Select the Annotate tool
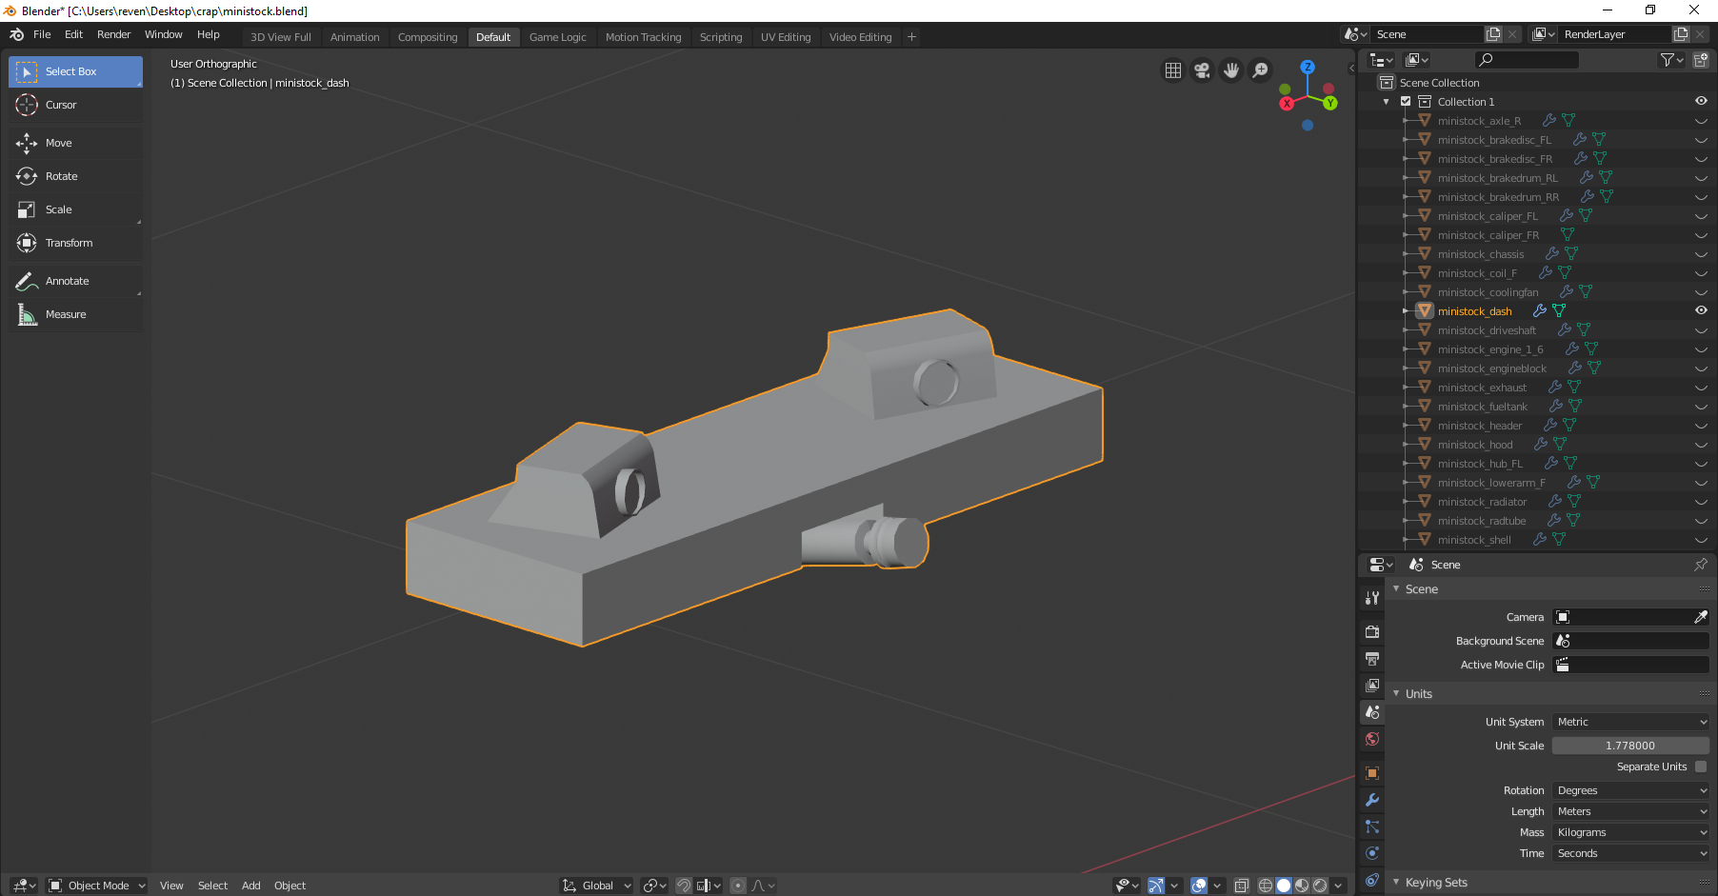This screenshot has width=1718, height=896. tap(67, 281)
